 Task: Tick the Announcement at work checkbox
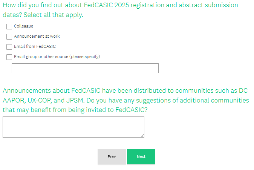coord(9,37)
